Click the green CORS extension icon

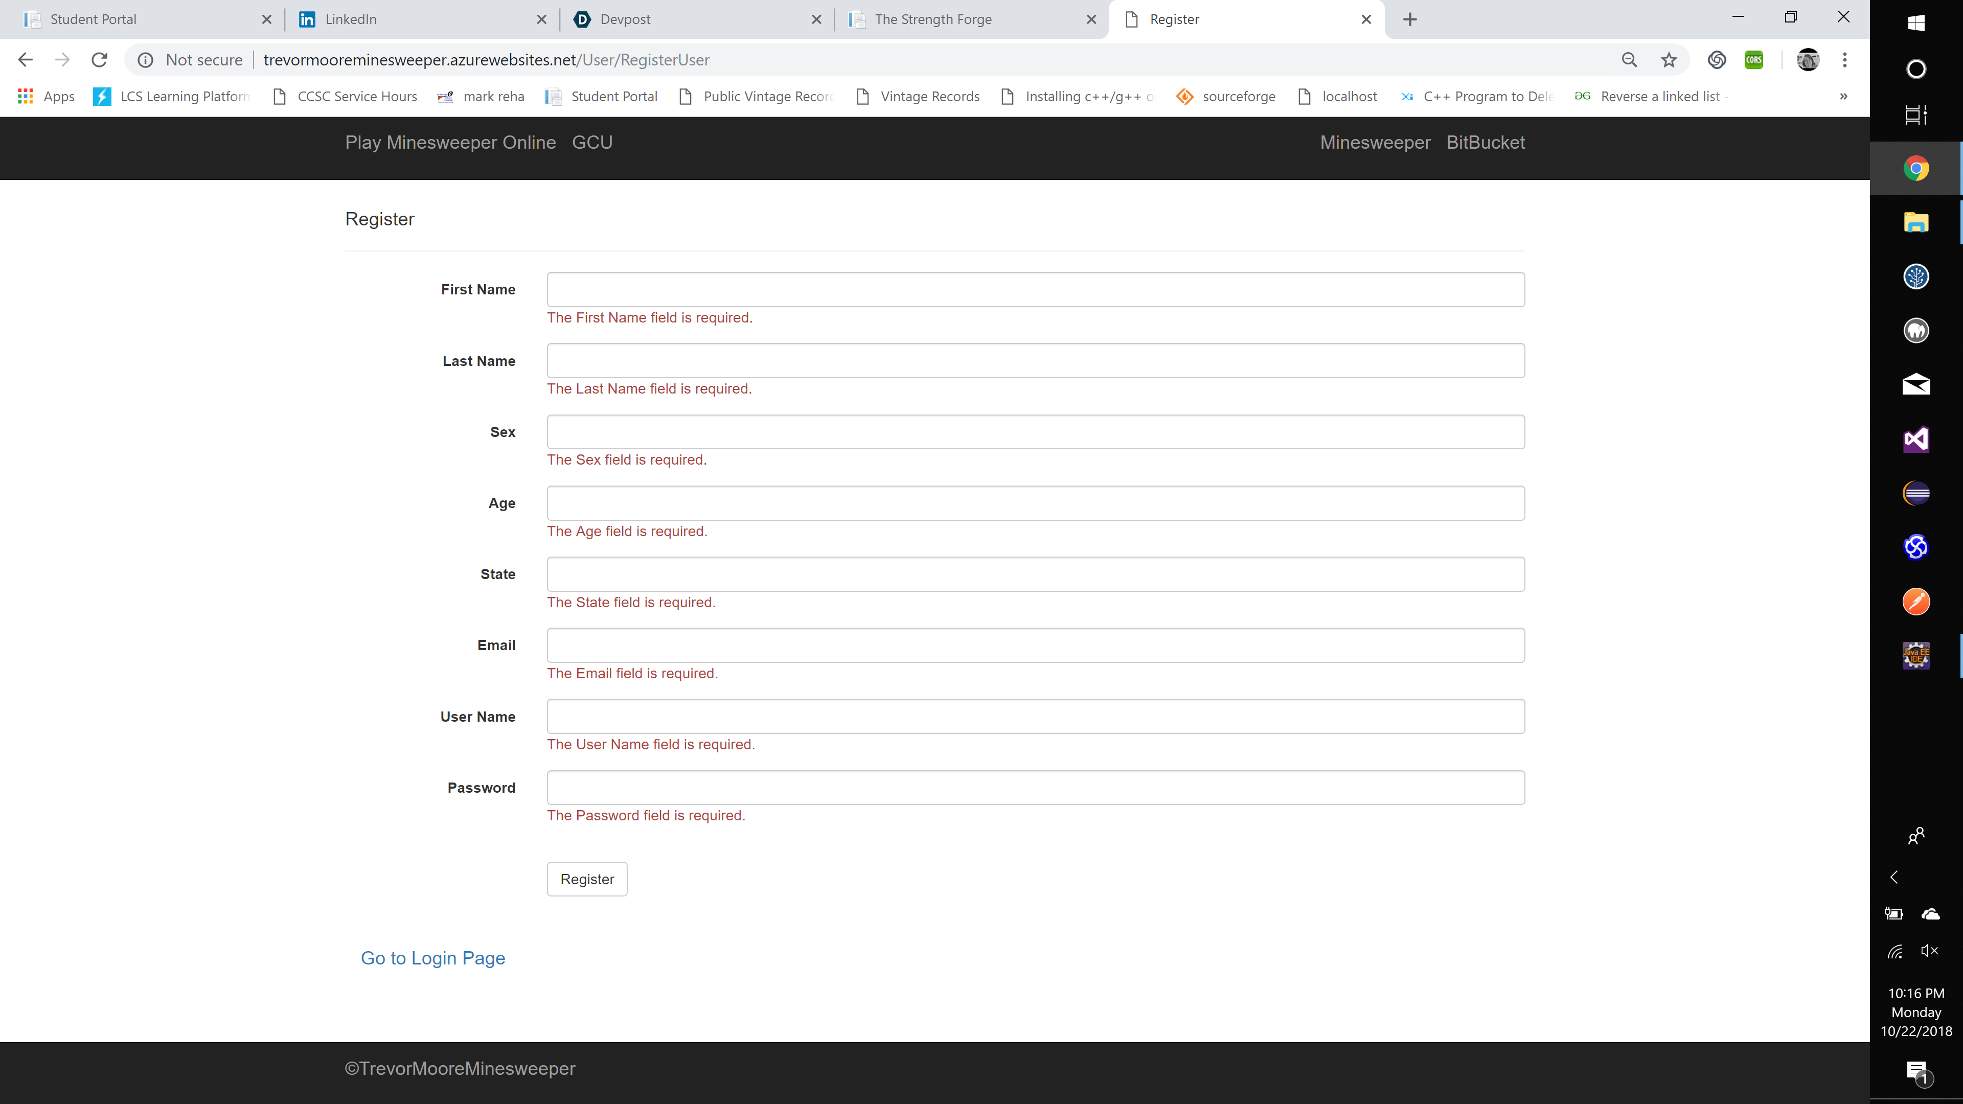point(1753,59)
